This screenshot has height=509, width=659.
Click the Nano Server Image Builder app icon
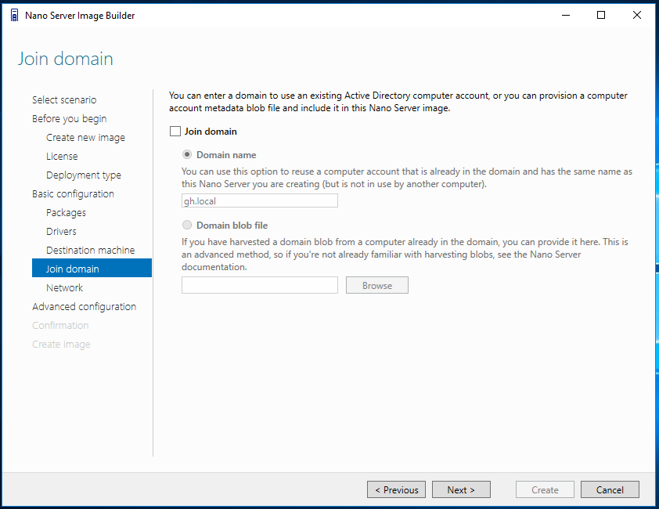(x=14, y=16)
